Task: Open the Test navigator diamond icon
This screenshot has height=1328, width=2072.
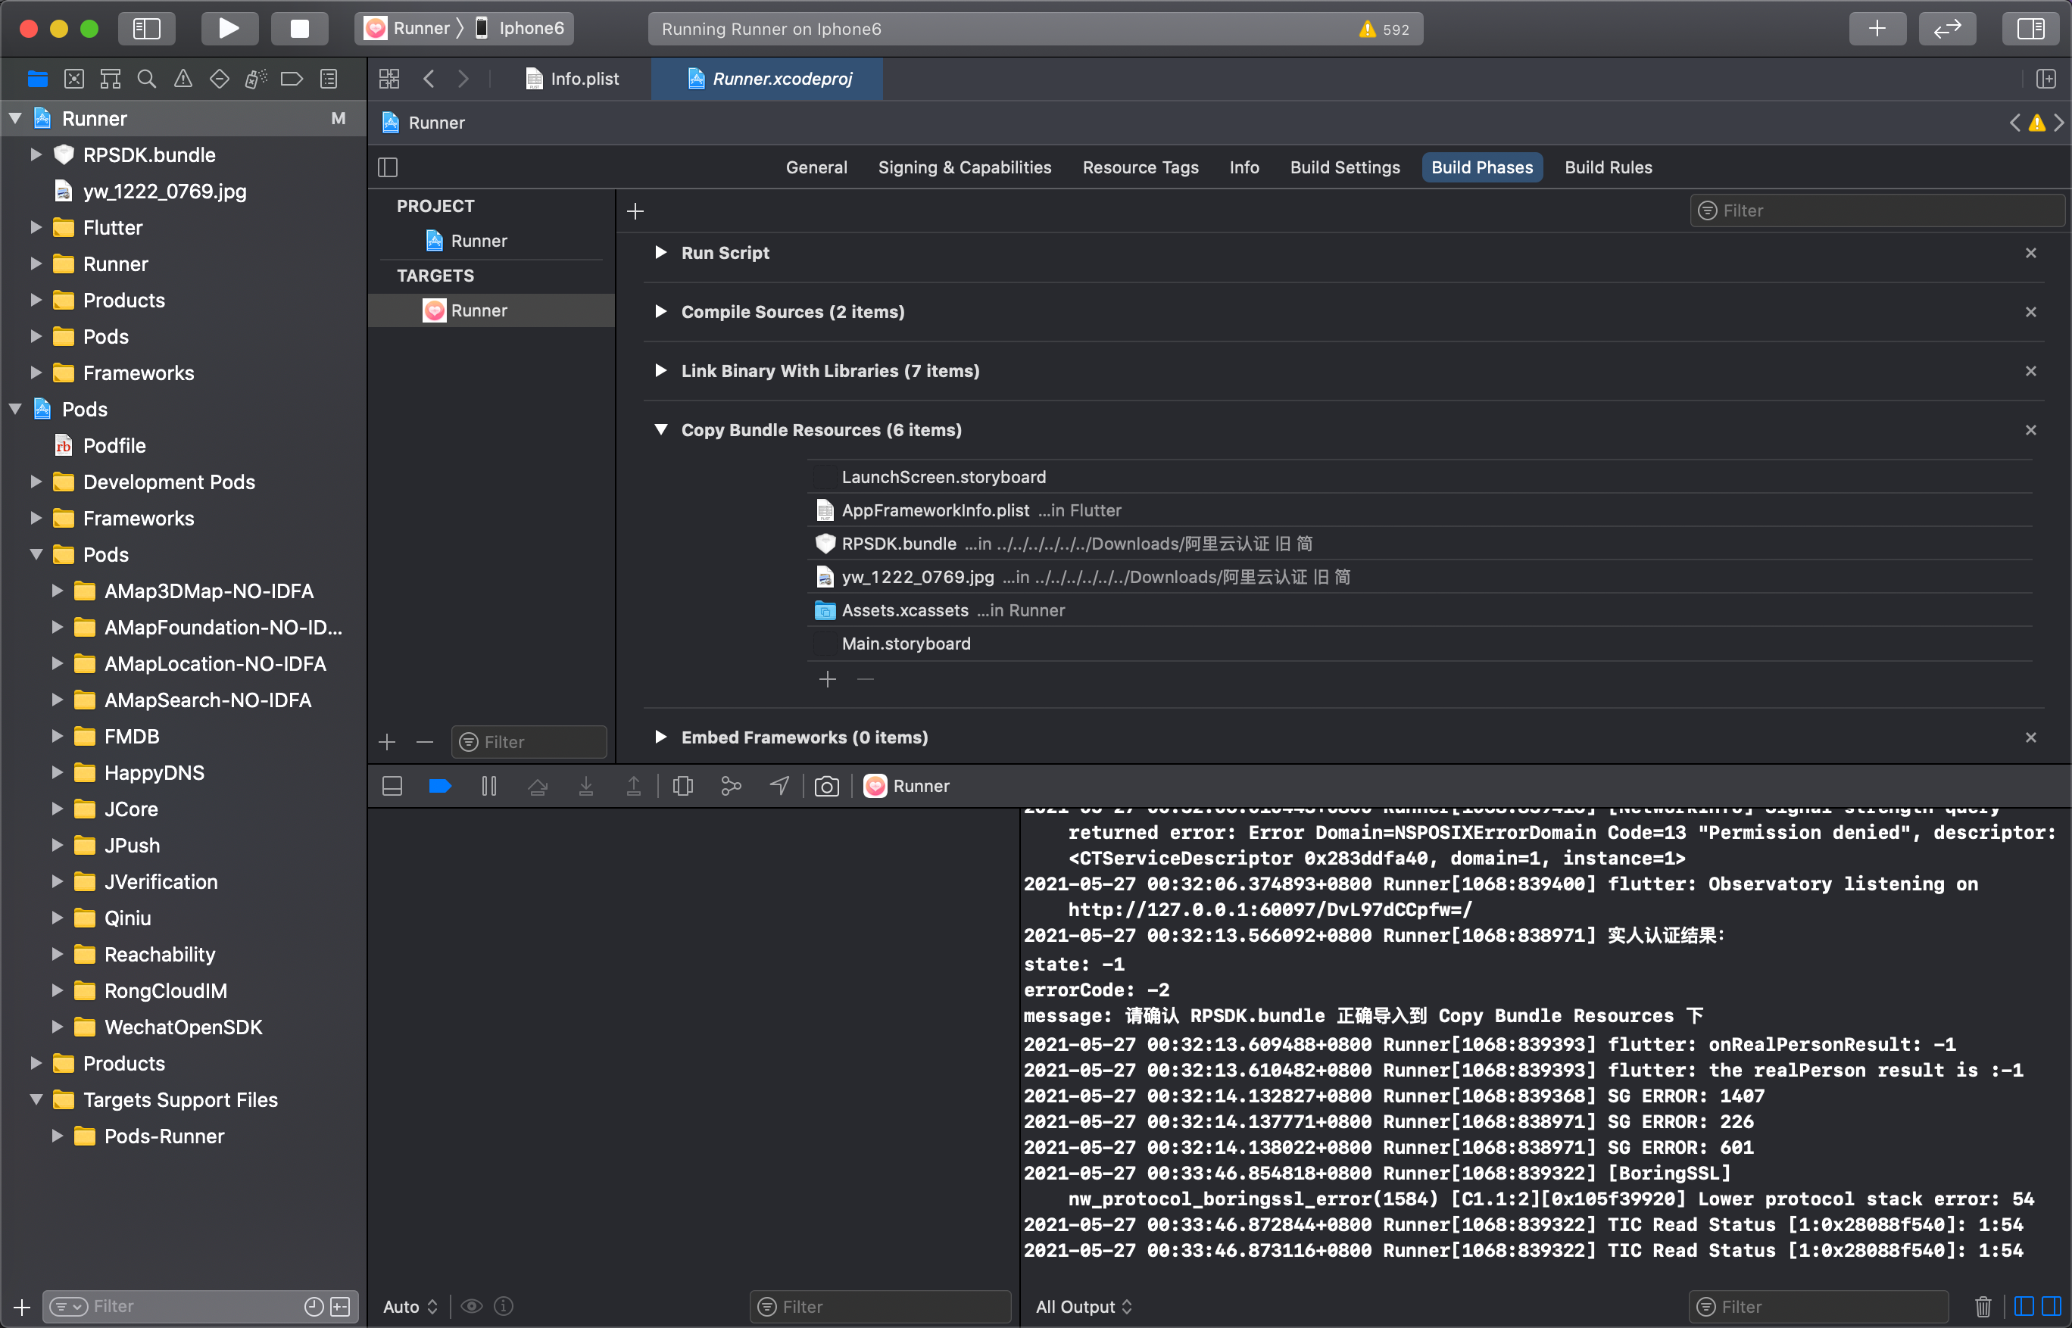Action: click(x=219, y=79)
